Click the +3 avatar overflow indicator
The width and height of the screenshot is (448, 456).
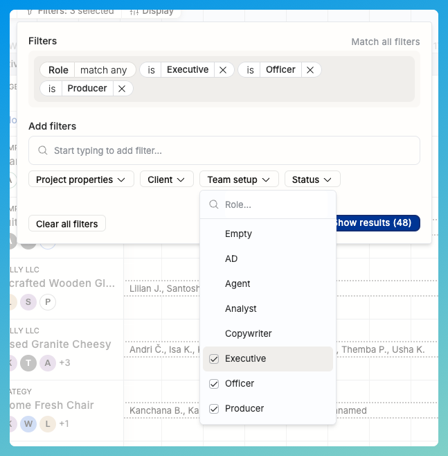64,362
